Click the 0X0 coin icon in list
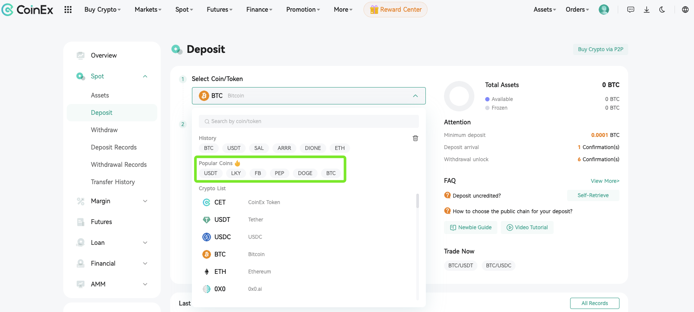The width and height of the screenshot is (694, 312). [207, 289]
